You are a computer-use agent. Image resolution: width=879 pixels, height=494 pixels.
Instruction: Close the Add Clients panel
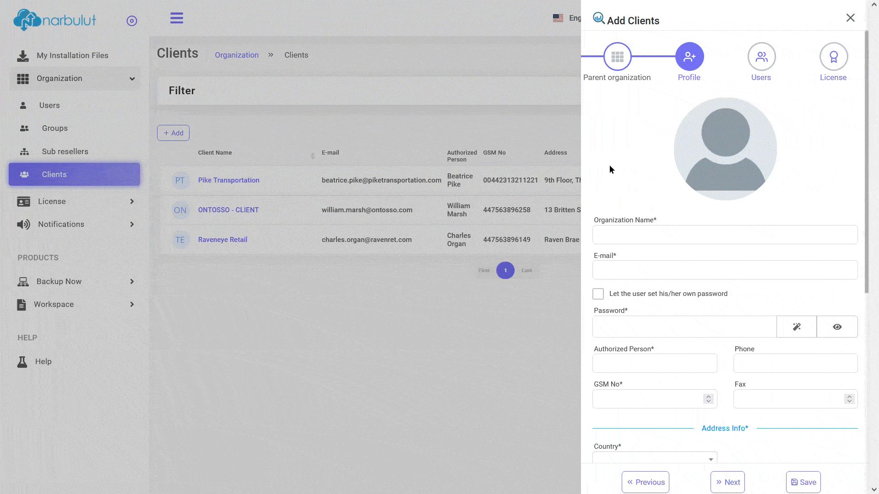coord(851,18)
